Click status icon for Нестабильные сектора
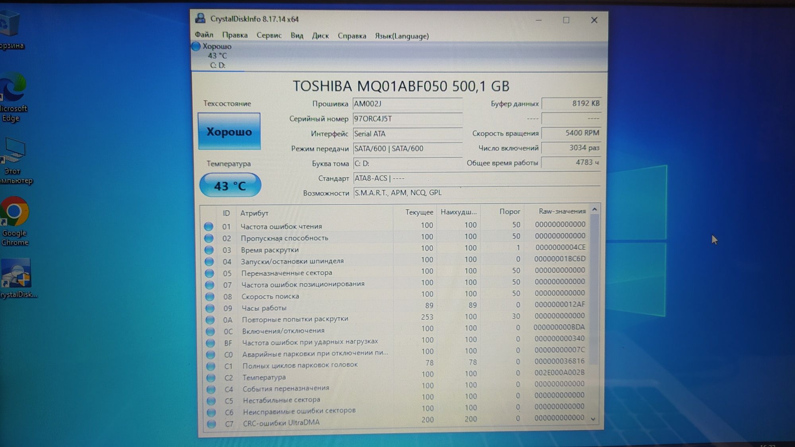The image size is (795, 447). (x=211, y=400)
